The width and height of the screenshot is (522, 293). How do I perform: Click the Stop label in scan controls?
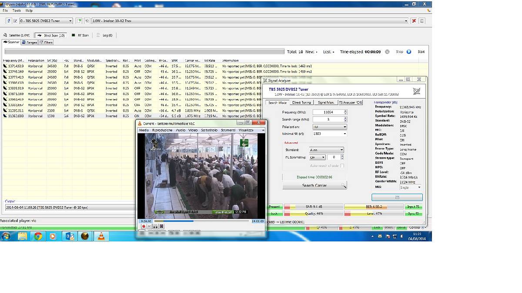(399, 52)
